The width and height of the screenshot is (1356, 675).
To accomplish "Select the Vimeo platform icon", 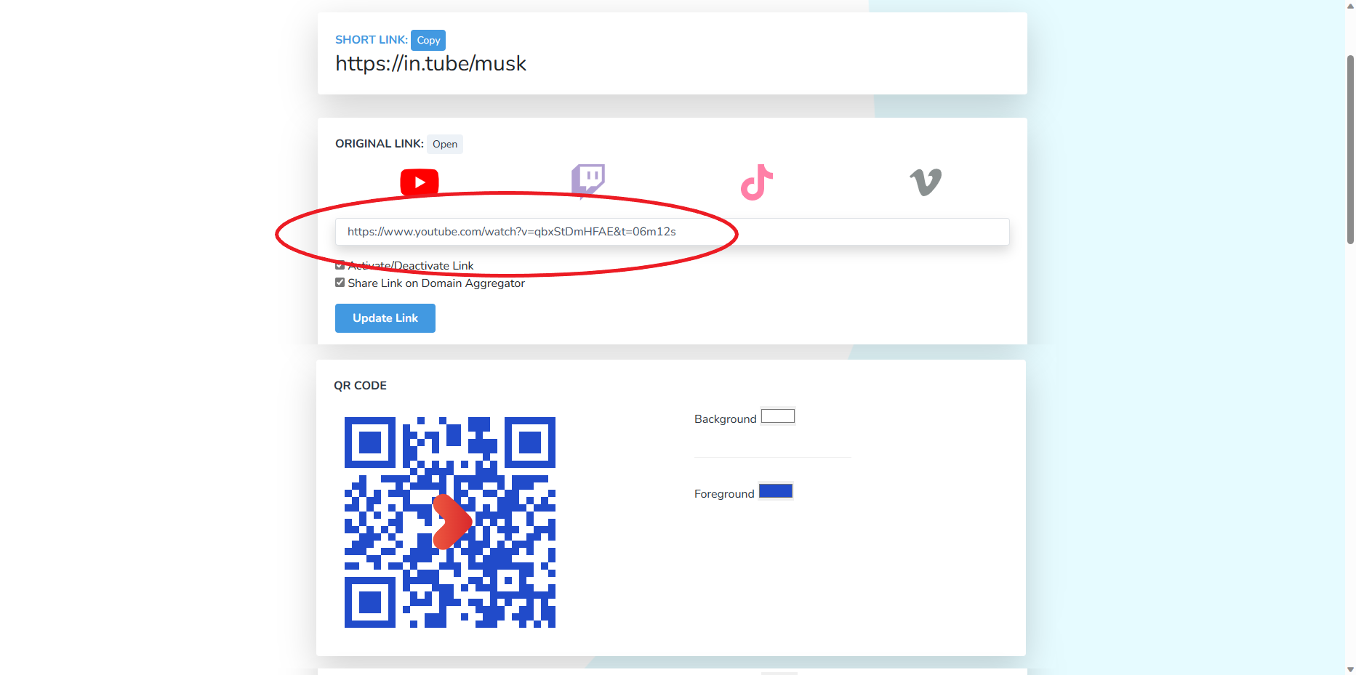I will (x=926, y=182).
